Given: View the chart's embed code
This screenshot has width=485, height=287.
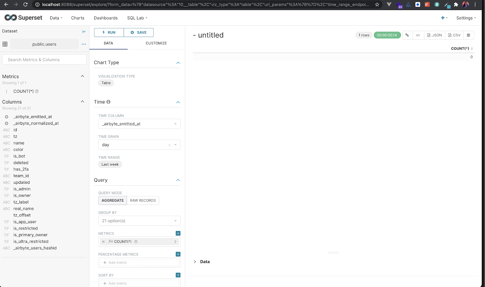Looking at the screenshot, I should tap(418, 35).
